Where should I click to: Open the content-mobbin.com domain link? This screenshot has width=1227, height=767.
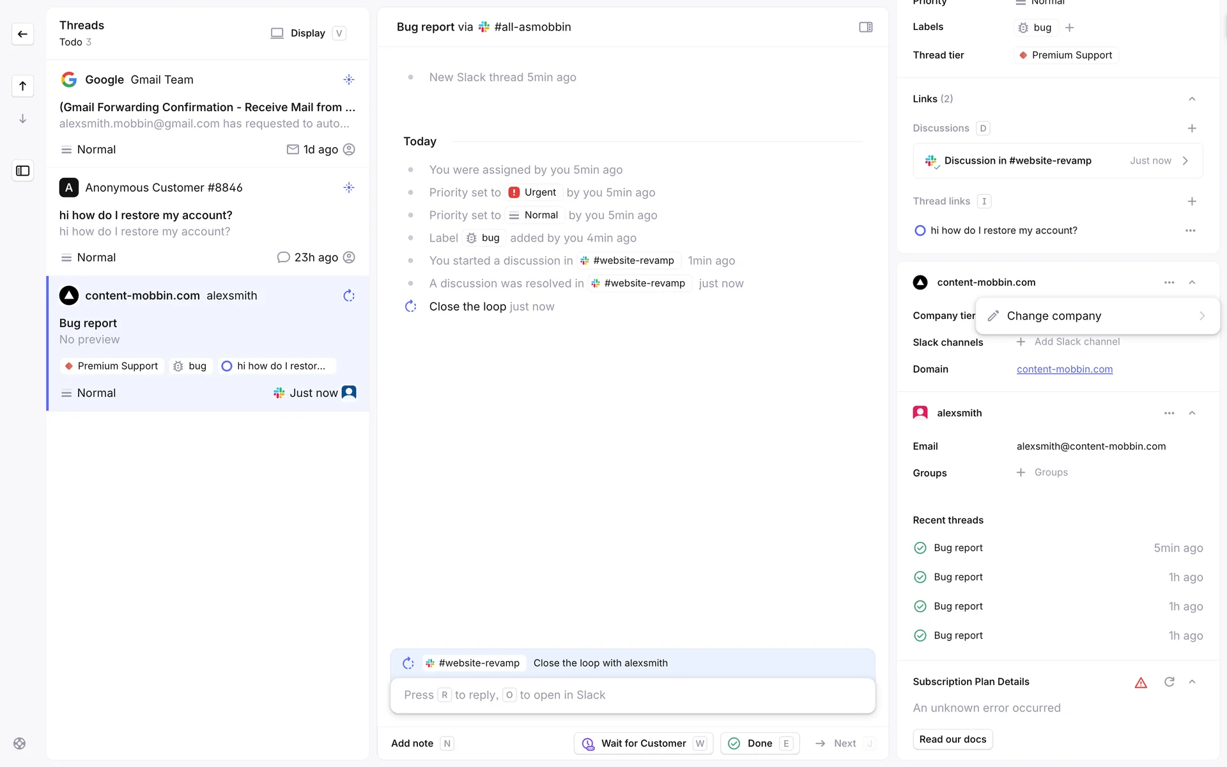pos(1064,369)
